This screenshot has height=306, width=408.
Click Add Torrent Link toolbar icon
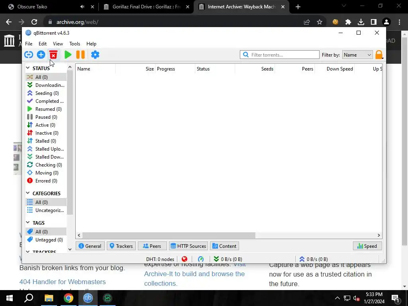(x=29, y=55)
